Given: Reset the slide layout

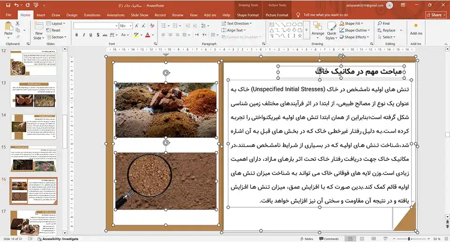Looking at the screenshot, I should (x=53, y=30).
